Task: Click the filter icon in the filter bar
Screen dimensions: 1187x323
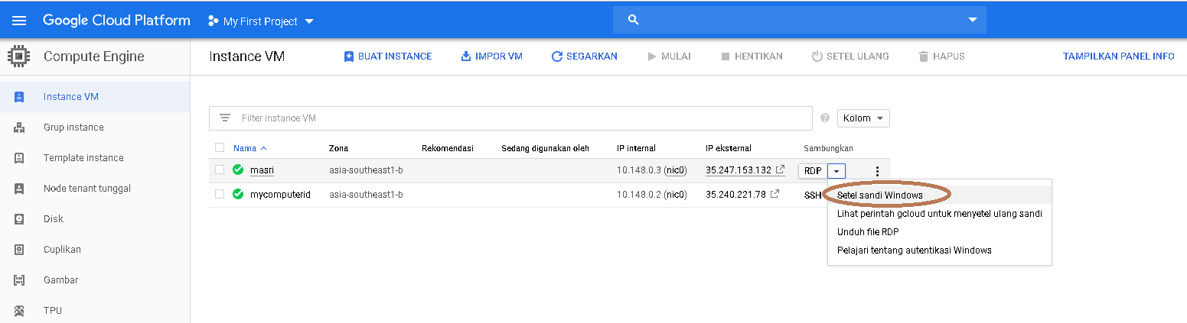Action: coord(225,118)
